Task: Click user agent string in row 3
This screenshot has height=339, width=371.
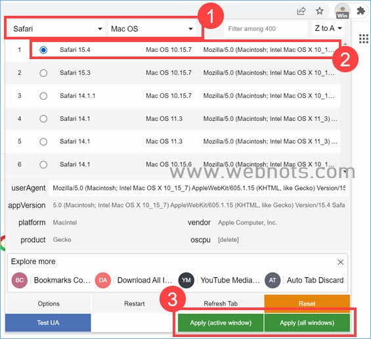Action: coord(269,96)
